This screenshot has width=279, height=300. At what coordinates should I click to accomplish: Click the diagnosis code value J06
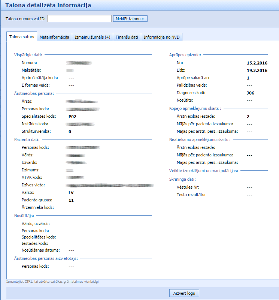pos(251,93)
